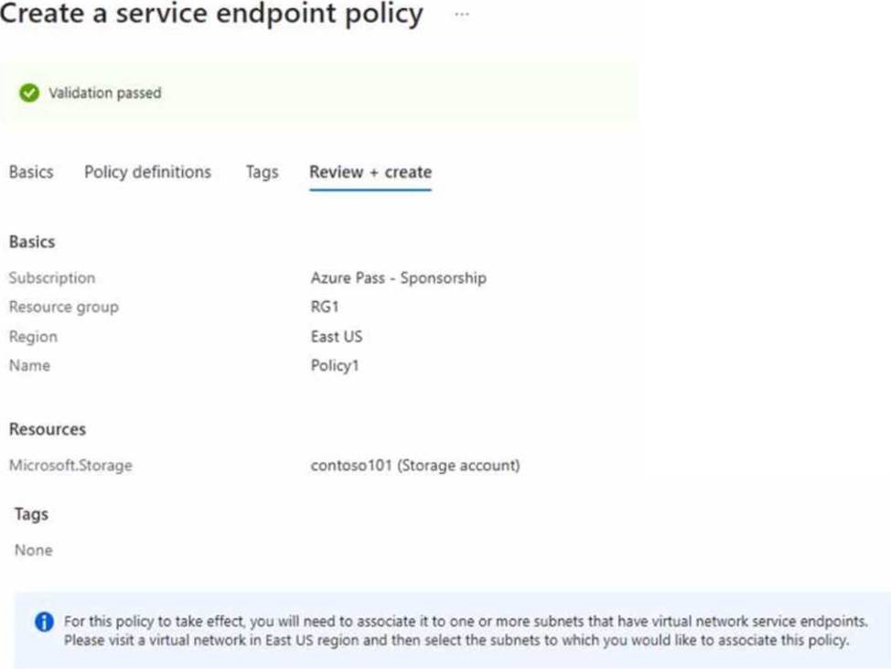Go to the Tags tab
The width and height of the screenshot is (891, 669).
pos(262,172)
